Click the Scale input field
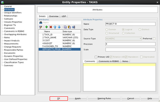Viewport: 160px width, 102px height. (130, 50)
